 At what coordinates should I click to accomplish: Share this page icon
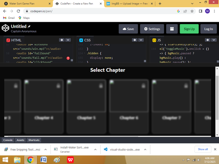click(185, 11)
